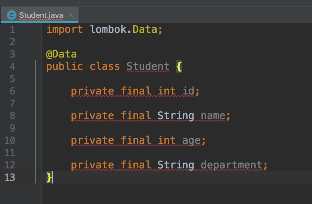Click line number 4 in the gutter
Image resolution: width=312 pixels, height=204 pixels.
[x=12, y=66]
